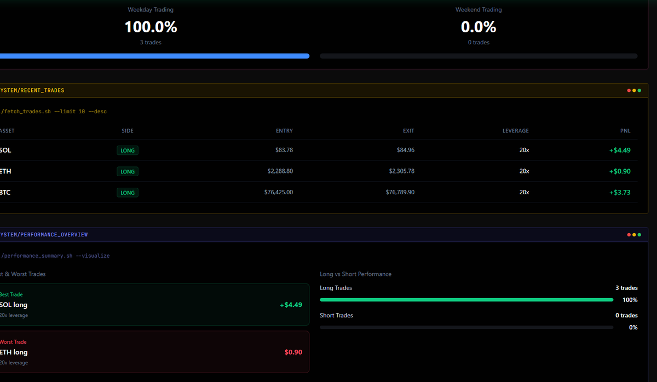This screenshot has height=382, width=657.
Task: Click the performance_summary.sh --visualize command
Action: [55, 256]
